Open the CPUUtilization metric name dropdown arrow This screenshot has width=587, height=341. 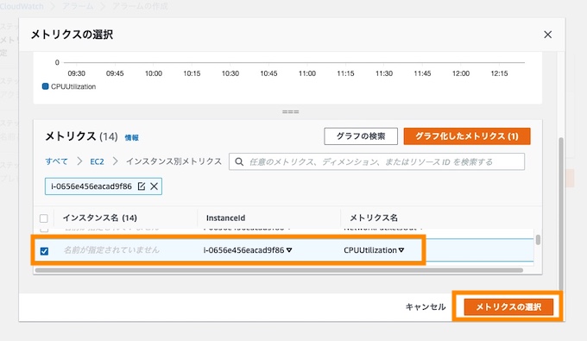pos(401,250)
